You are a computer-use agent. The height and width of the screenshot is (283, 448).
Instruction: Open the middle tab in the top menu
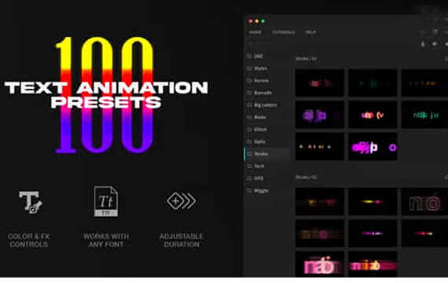click(284, 32)
